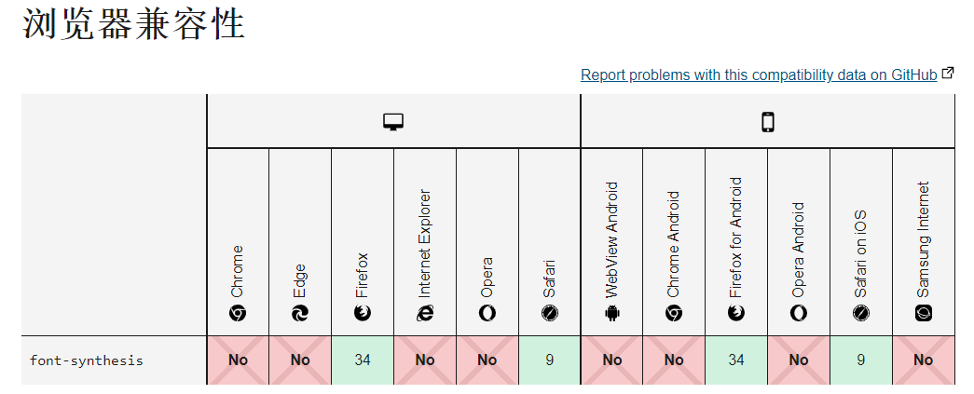The height and width of the screenshot is (394, 974).
Task: Click the desktop Firefox icon
Action: click(363, 314)
